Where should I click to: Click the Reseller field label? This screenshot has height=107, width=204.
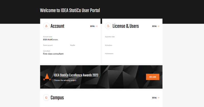point(73,45)
